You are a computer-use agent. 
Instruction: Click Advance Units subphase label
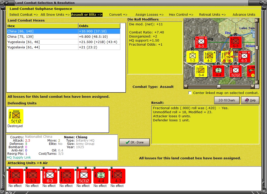[x=244, y=15]
